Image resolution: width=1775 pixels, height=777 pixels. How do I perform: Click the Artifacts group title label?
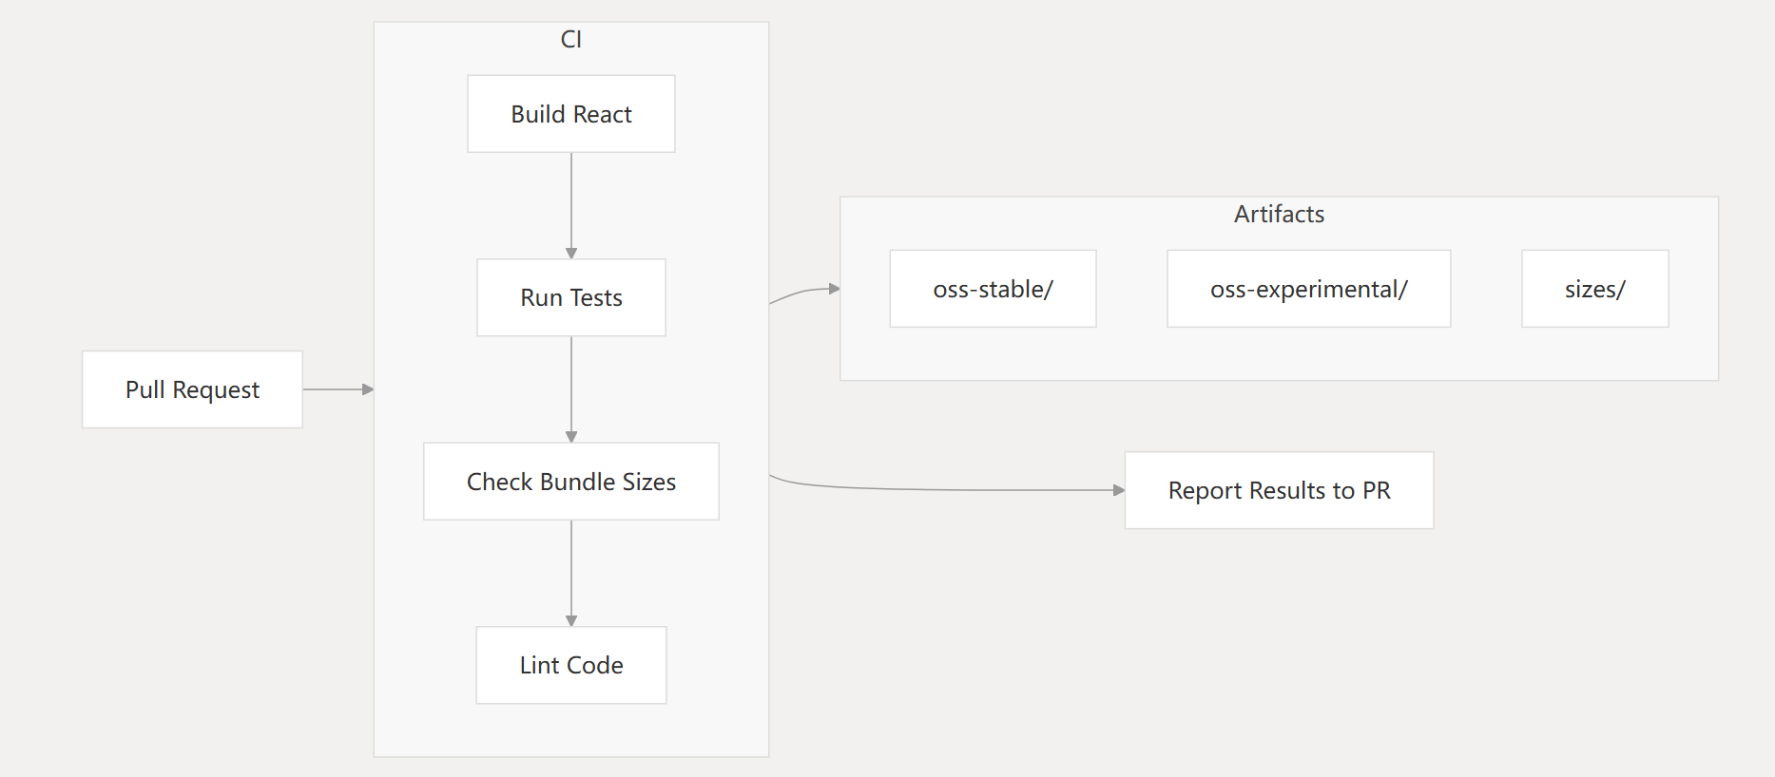point(1279,214)
